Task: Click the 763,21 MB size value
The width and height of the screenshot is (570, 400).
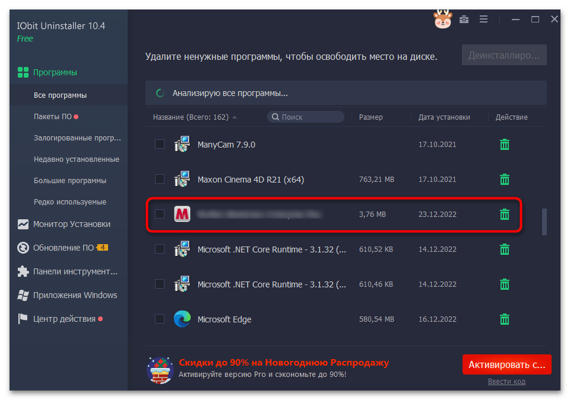Action: click(376, 180)
